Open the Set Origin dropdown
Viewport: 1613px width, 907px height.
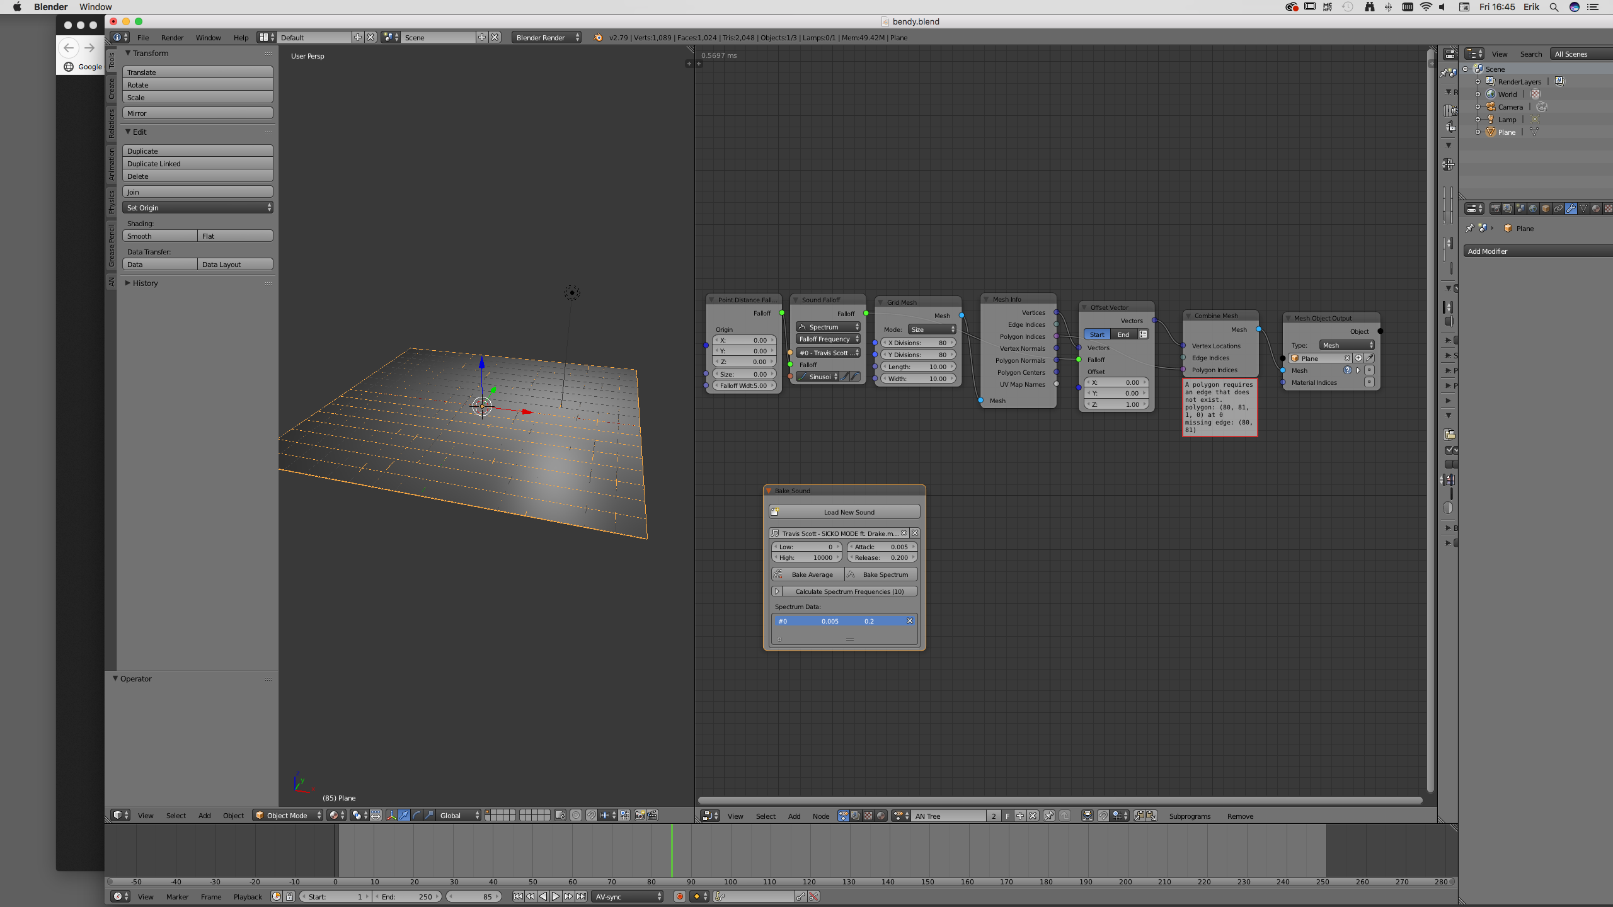point(198,208)
